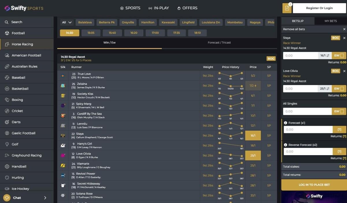The image size is (347, 203).
Task: Open the betslip document icon with badge
Action: coord(287,8)
